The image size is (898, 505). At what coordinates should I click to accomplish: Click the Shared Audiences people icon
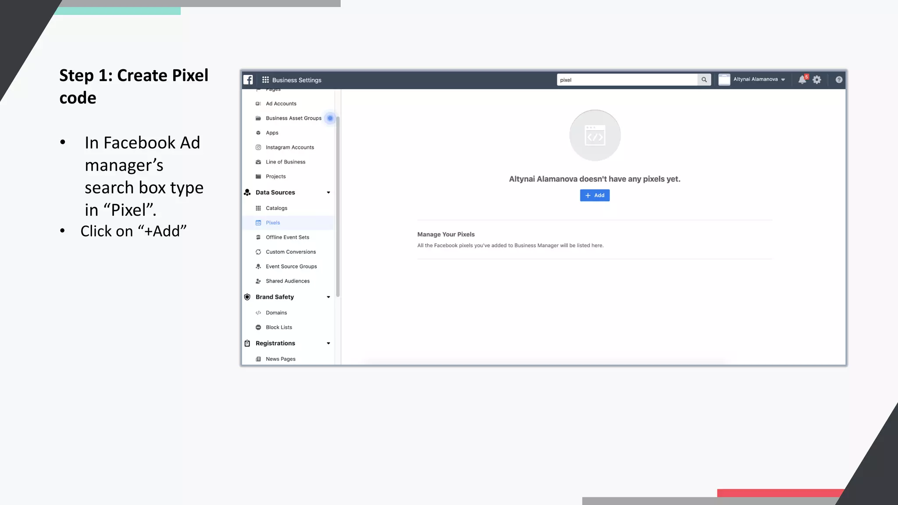pos(258,281)
